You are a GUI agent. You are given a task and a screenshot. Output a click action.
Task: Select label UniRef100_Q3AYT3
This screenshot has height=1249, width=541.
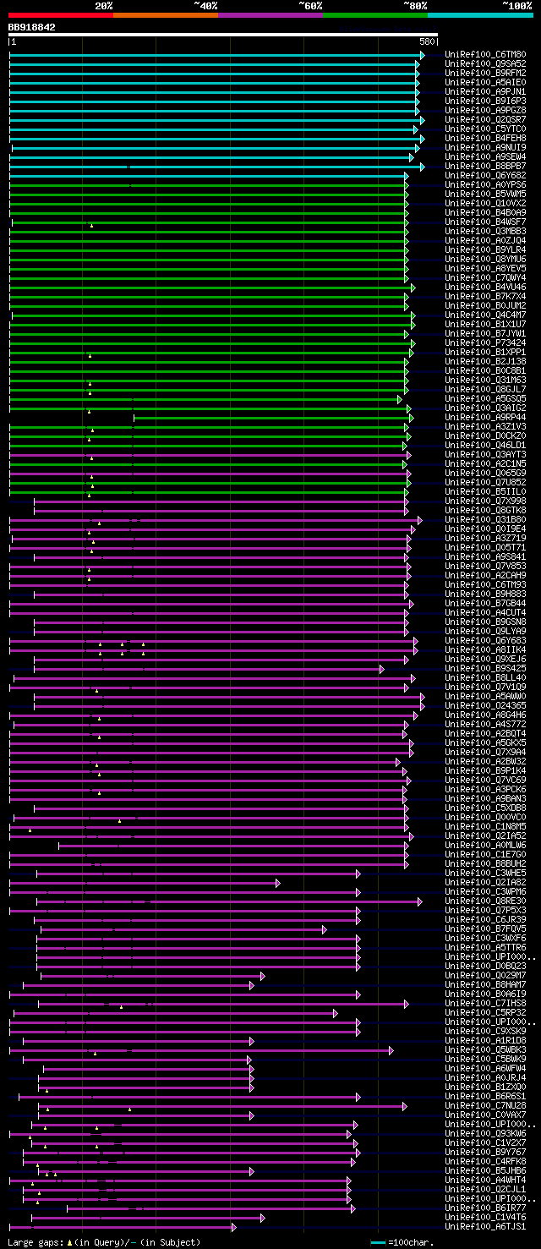pos(485,455)
